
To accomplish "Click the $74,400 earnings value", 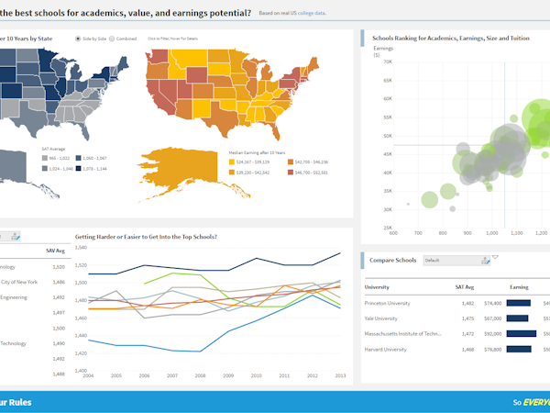I will (x=493, y=303).
